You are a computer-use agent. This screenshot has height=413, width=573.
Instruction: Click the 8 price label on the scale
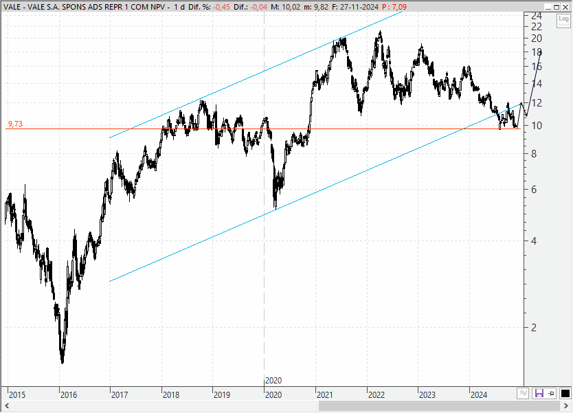(x=534, y=154)
